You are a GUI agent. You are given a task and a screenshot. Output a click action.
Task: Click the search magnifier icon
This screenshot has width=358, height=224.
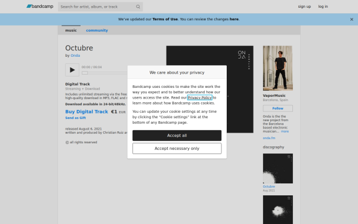click(x=138, y=7)
